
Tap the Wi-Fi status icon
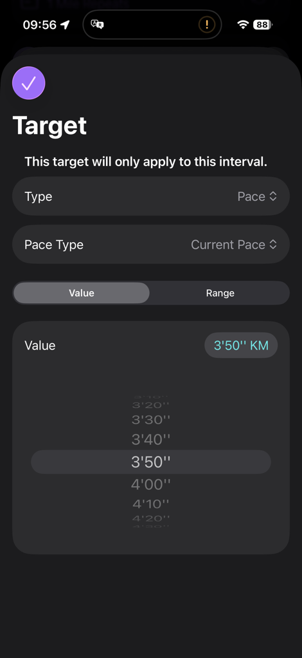[242, 24]
